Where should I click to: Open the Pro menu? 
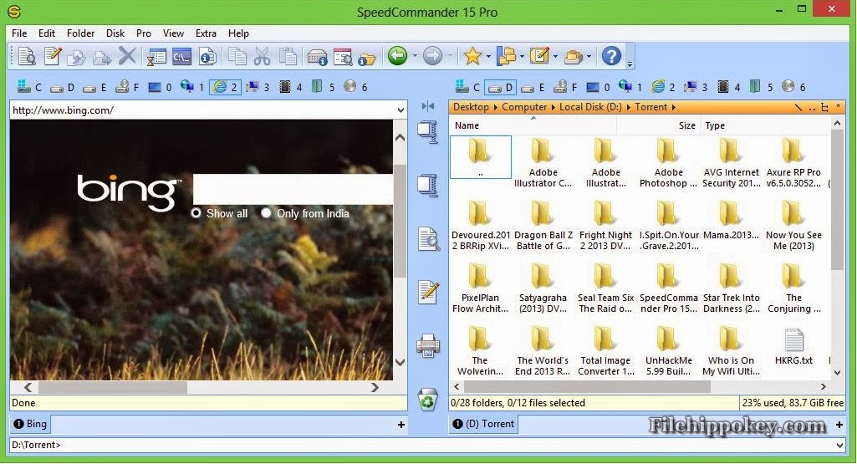pyautogui.click(x=144, y=33)
